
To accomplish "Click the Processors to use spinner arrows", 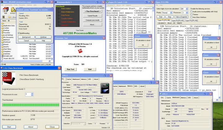I will [32, 94].
